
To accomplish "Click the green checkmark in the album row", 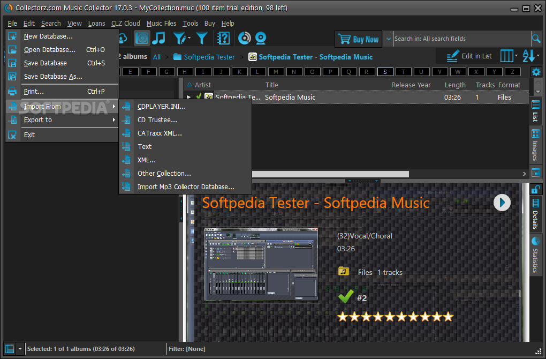I will (x=199, y=96).
